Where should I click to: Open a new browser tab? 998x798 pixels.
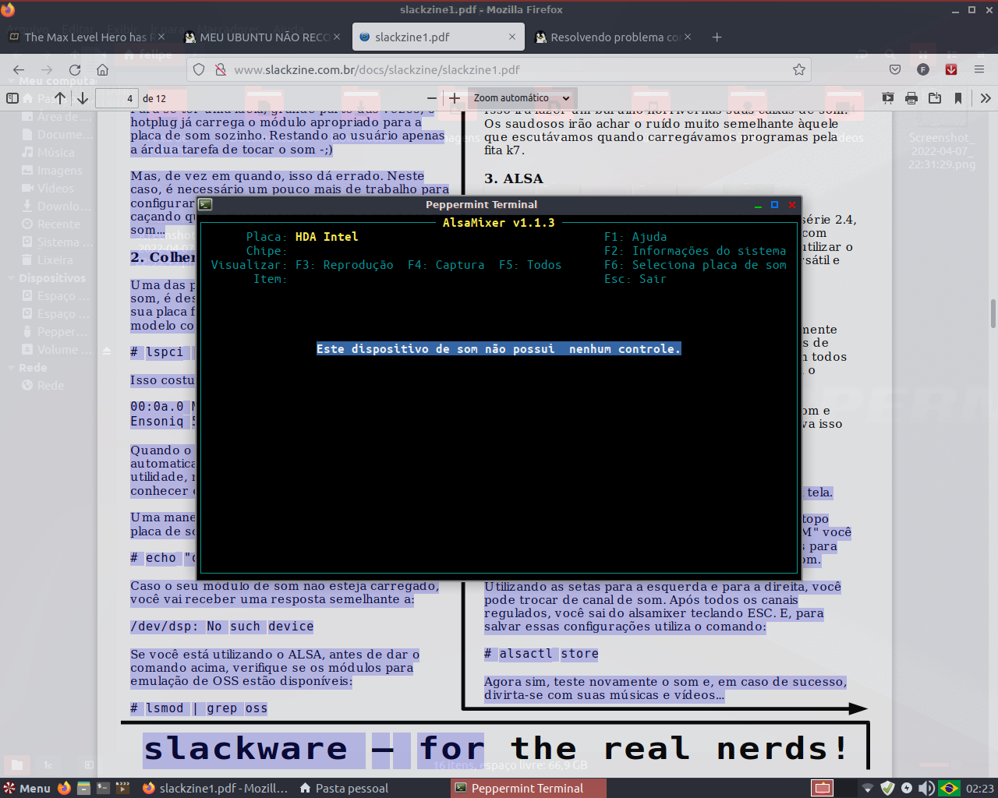717,37
